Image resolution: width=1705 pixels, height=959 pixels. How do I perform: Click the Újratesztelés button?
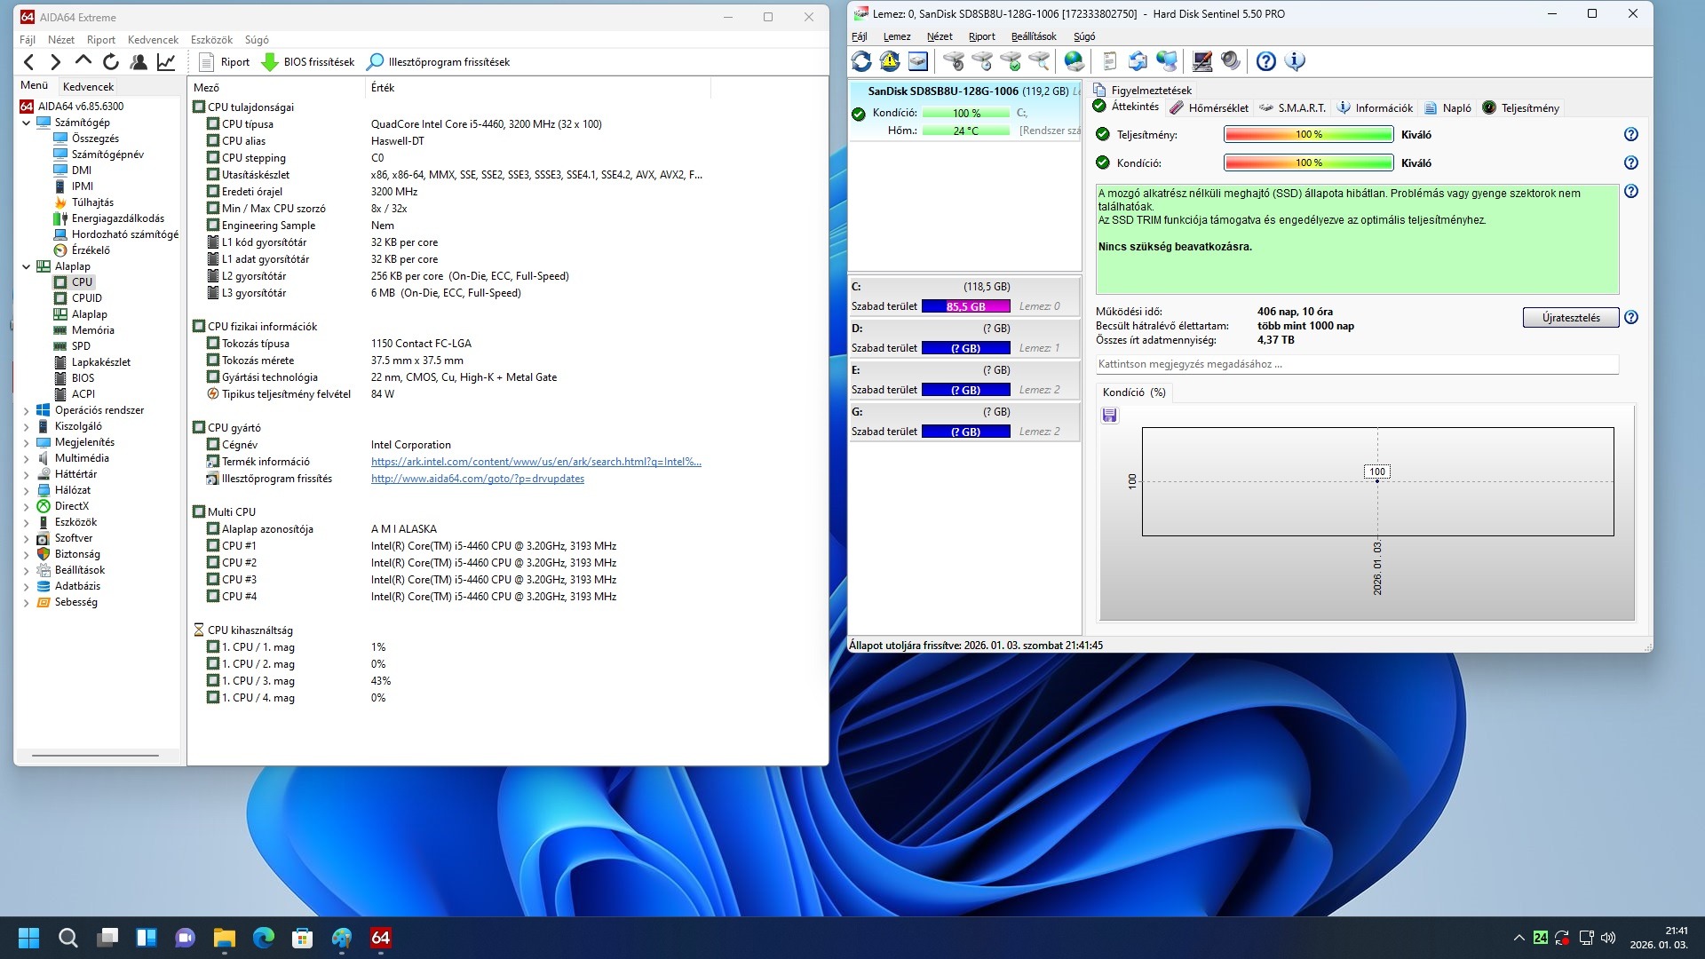[x=1570, y=318]
